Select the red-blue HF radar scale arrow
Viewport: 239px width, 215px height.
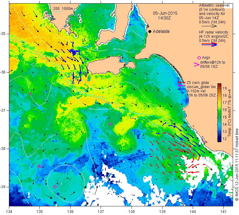(x=209, y=44)
